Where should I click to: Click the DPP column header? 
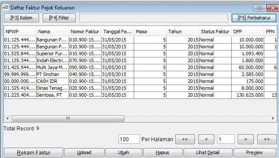[x=248, y=32]
